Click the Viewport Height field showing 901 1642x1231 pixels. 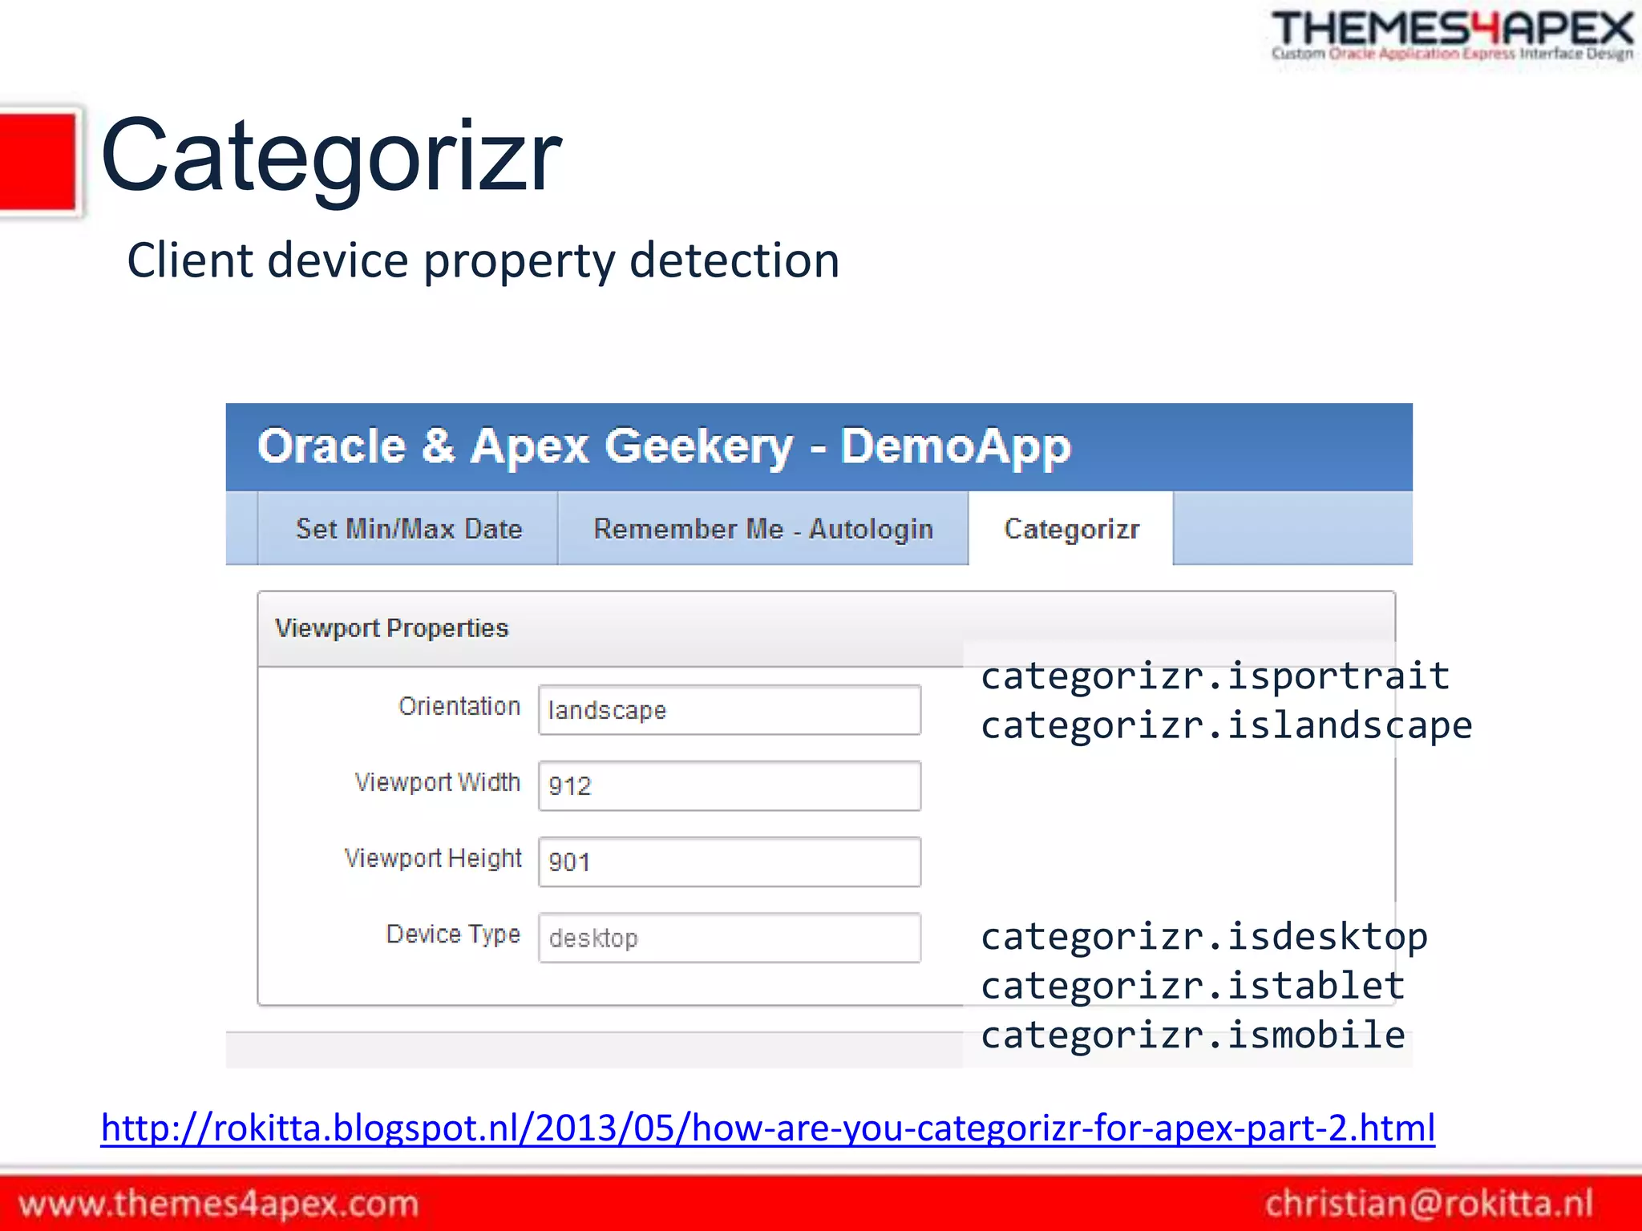point(730,862)
